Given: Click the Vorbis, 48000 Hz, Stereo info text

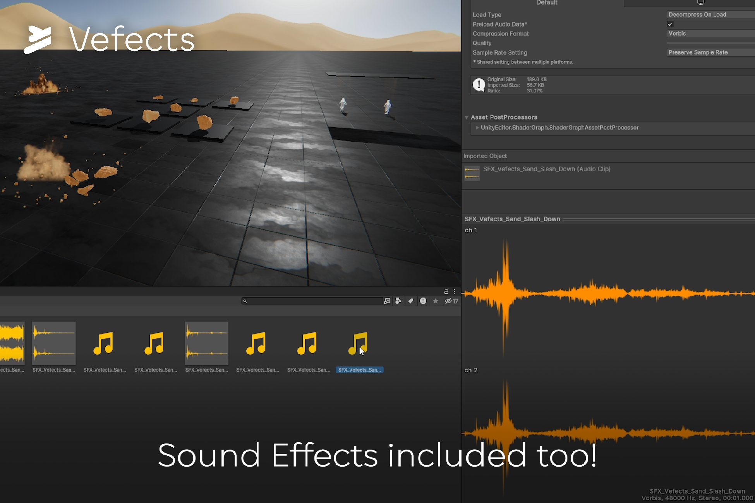Looking at the screenshot, I should pyautogui.click(x=697, y=498).
